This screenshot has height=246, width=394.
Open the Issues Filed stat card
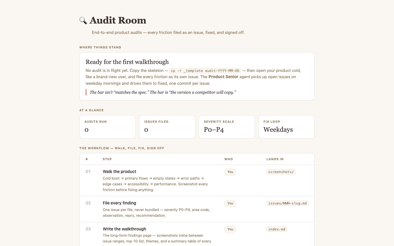(167, 127)
